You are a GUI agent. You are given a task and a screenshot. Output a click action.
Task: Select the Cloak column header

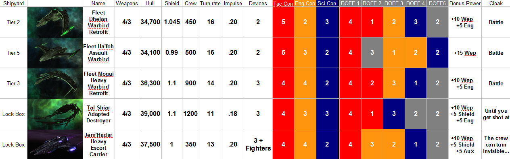pyautogui.click(x=496, y=4)
